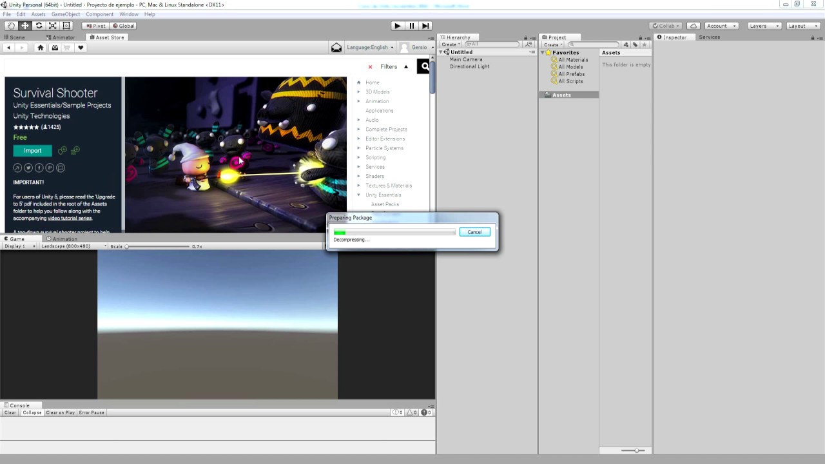This screenshot has width=825, height=464.
Task: Focus the Hierarchy search field
Action: [493, 44]
